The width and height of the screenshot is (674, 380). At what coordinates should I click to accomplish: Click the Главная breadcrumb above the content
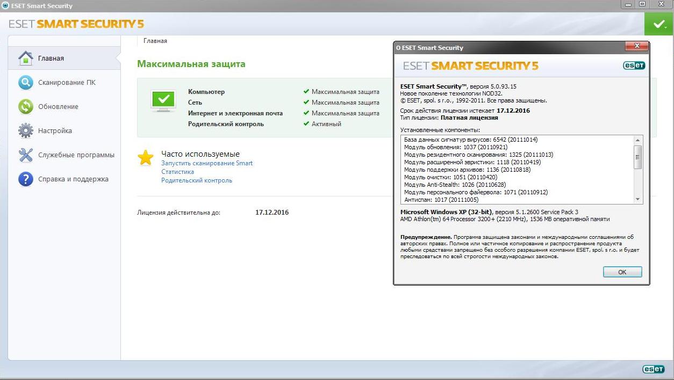pyautogui.click(x=155, y=41)
